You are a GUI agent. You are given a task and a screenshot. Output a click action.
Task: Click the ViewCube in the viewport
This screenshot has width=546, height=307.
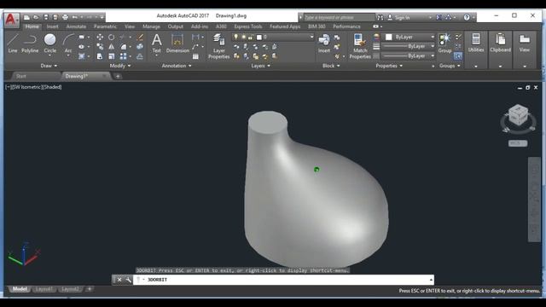tap(518, 116)
